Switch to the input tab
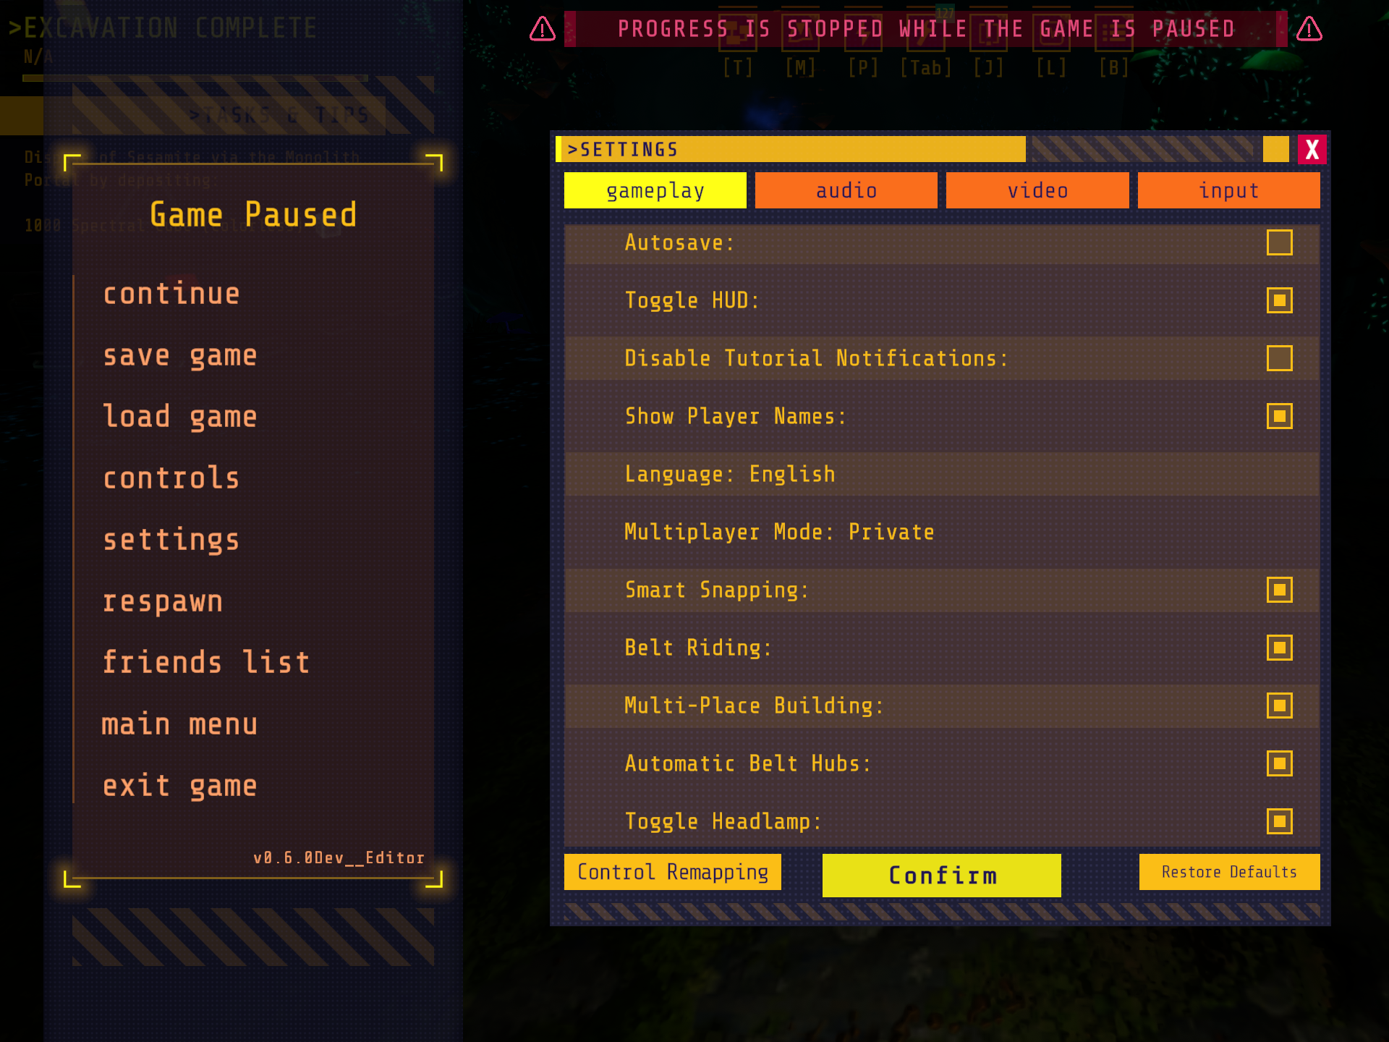Screen dimensions: 1389x1042 click(1228, 190)
